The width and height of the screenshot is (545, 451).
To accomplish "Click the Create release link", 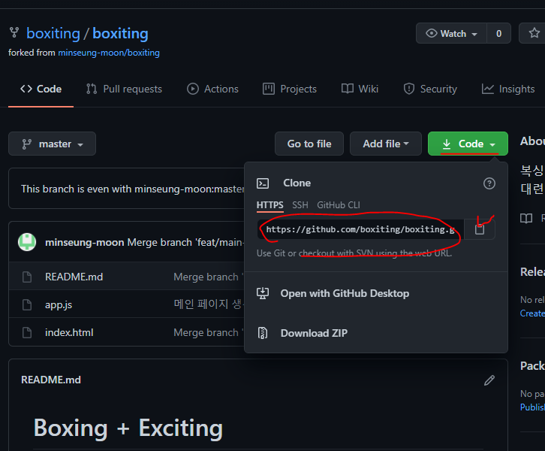I will (x=532, y=313).
